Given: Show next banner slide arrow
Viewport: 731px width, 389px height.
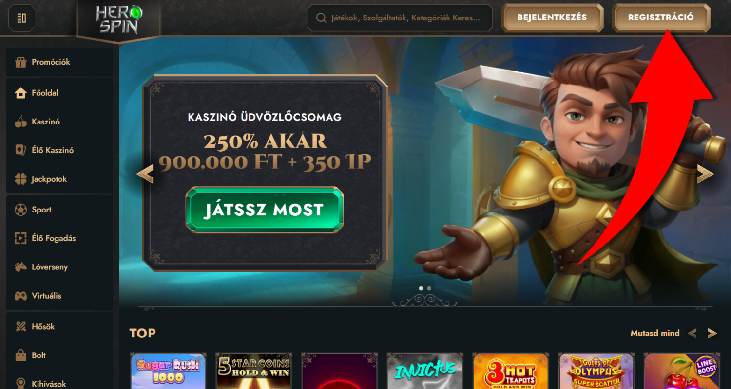Looking at the screenshot, I should (x=705, y=174).
